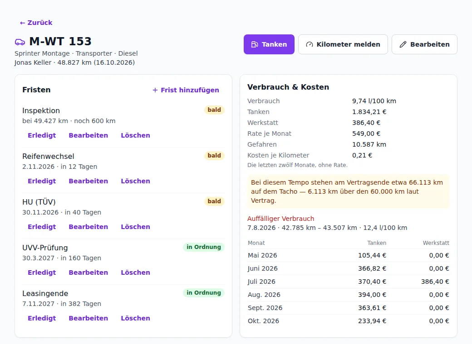Viewport: 472px width, 344px height.
Task: Click the Rate je Monat value 549,00 €
Action: pyautogui.click(x=366, y=134)
